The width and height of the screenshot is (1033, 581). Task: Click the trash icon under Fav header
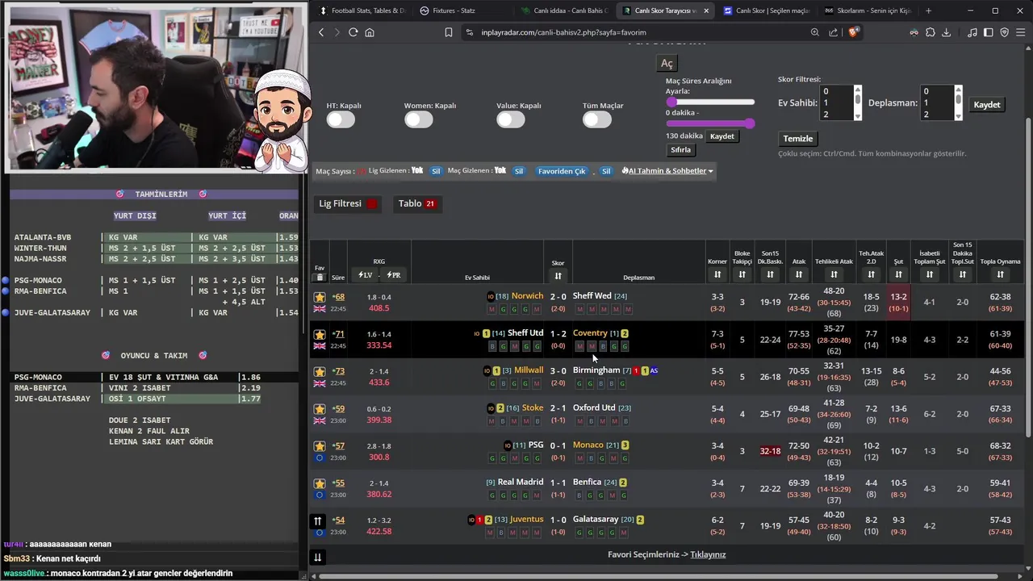point(320,277)
